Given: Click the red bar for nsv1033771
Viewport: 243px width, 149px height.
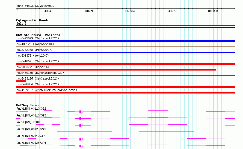Looking at the screenshot, I should 116,70.
